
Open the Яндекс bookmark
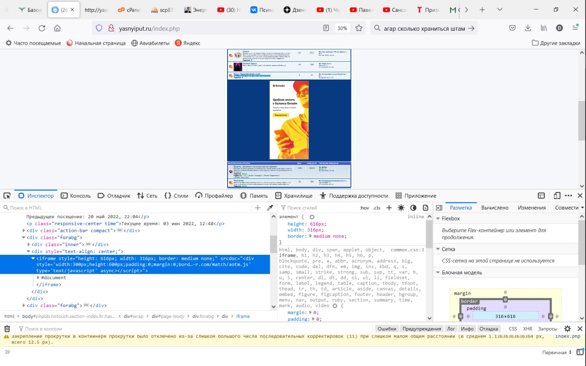tap(188, 43)
